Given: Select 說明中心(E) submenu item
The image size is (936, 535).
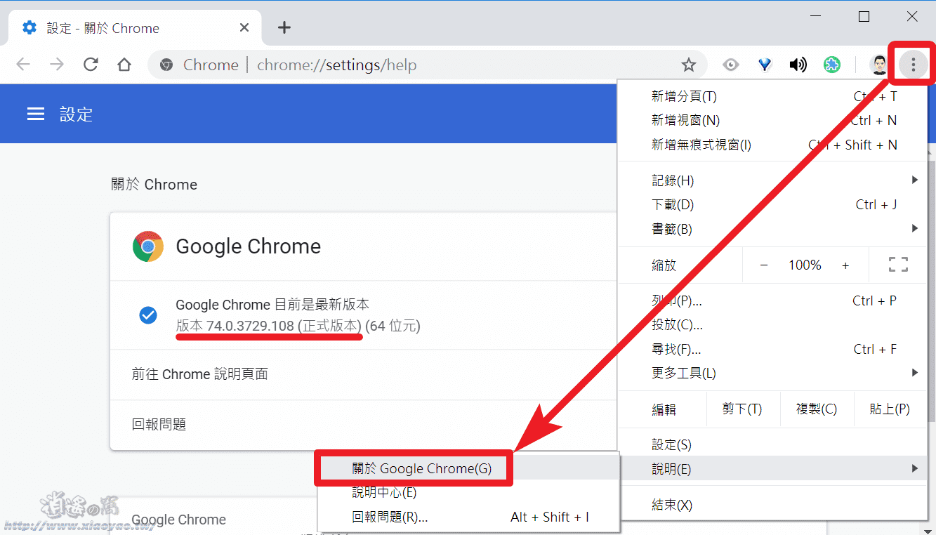Looking at the screenshot, I should pyautogui.click(x=468, y=493).
